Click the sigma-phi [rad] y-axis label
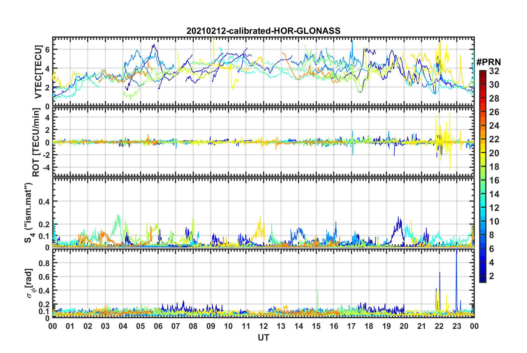Viewport: 527px width, 353px height. click(30, 283)
